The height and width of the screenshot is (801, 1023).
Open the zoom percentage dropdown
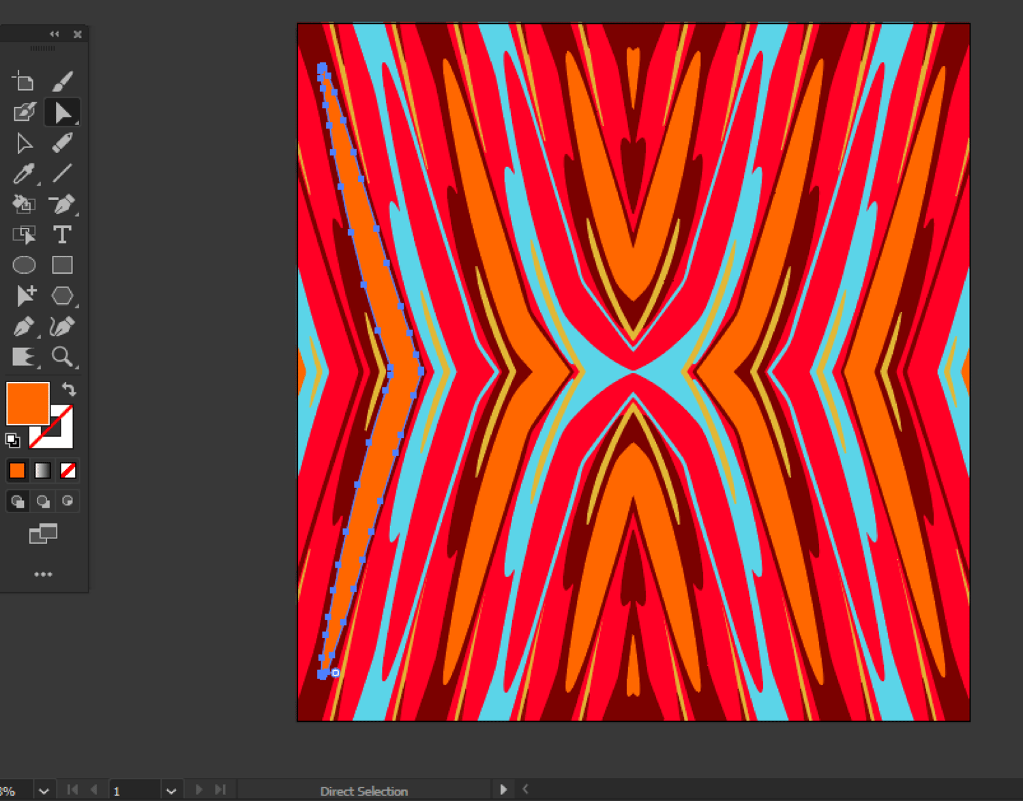click(44, 789)
